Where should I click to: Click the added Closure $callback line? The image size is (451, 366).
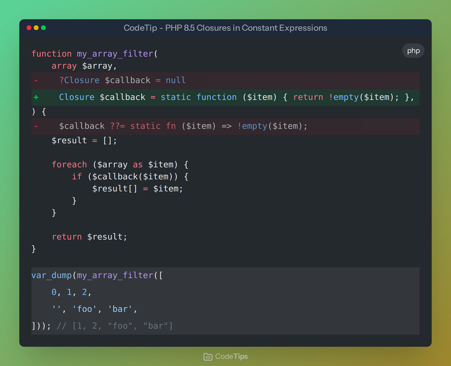(x=225, y=97)
